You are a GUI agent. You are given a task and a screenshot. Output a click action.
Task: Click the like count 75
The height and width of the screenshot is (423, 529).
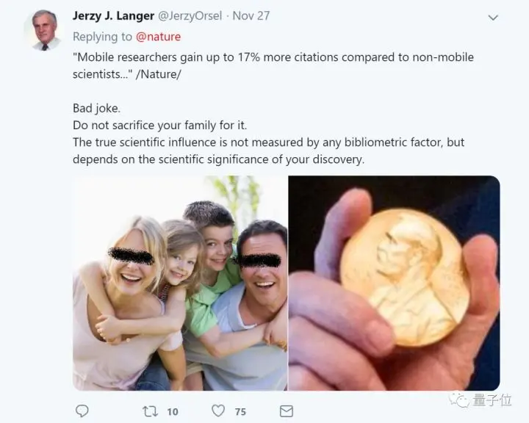pos(240,411)
